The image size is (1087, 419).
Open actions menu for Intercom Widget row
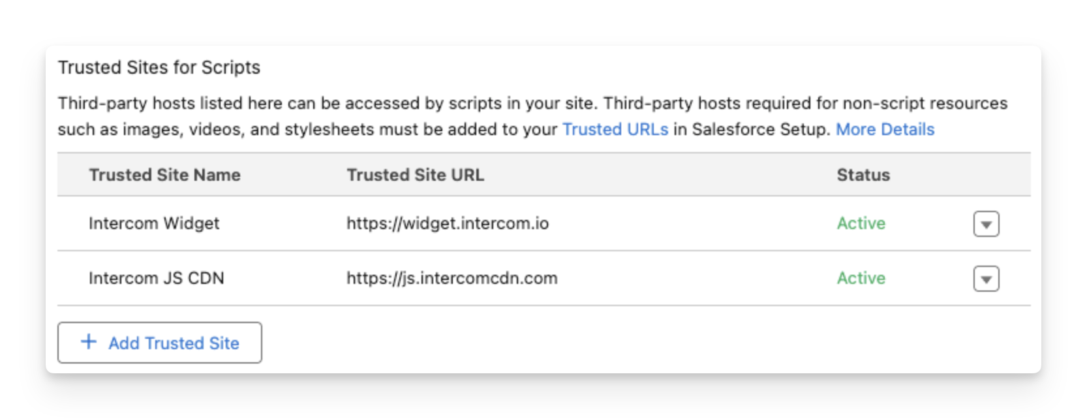[x=986, y=224]
